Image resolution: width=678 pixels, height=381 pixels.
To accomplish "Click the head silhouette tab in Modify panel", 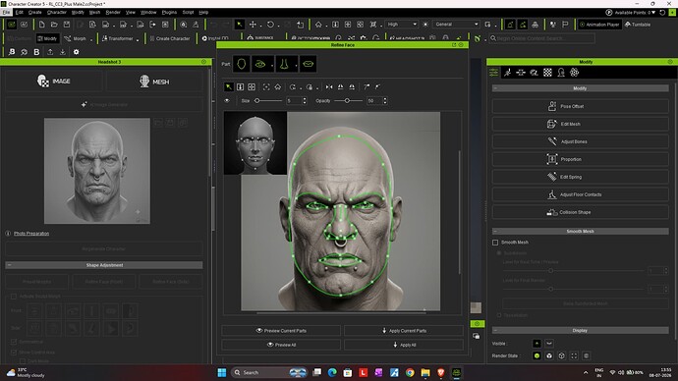I will (561, 73).
